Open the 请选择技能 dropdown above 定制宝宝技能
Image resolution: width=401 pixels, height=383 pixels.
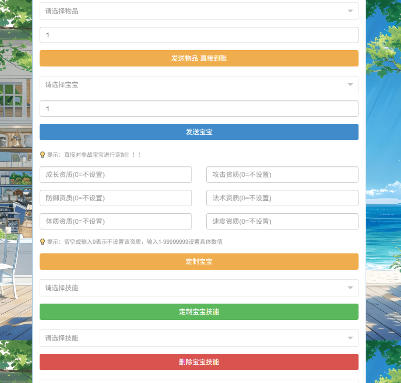tap(199, 288)
